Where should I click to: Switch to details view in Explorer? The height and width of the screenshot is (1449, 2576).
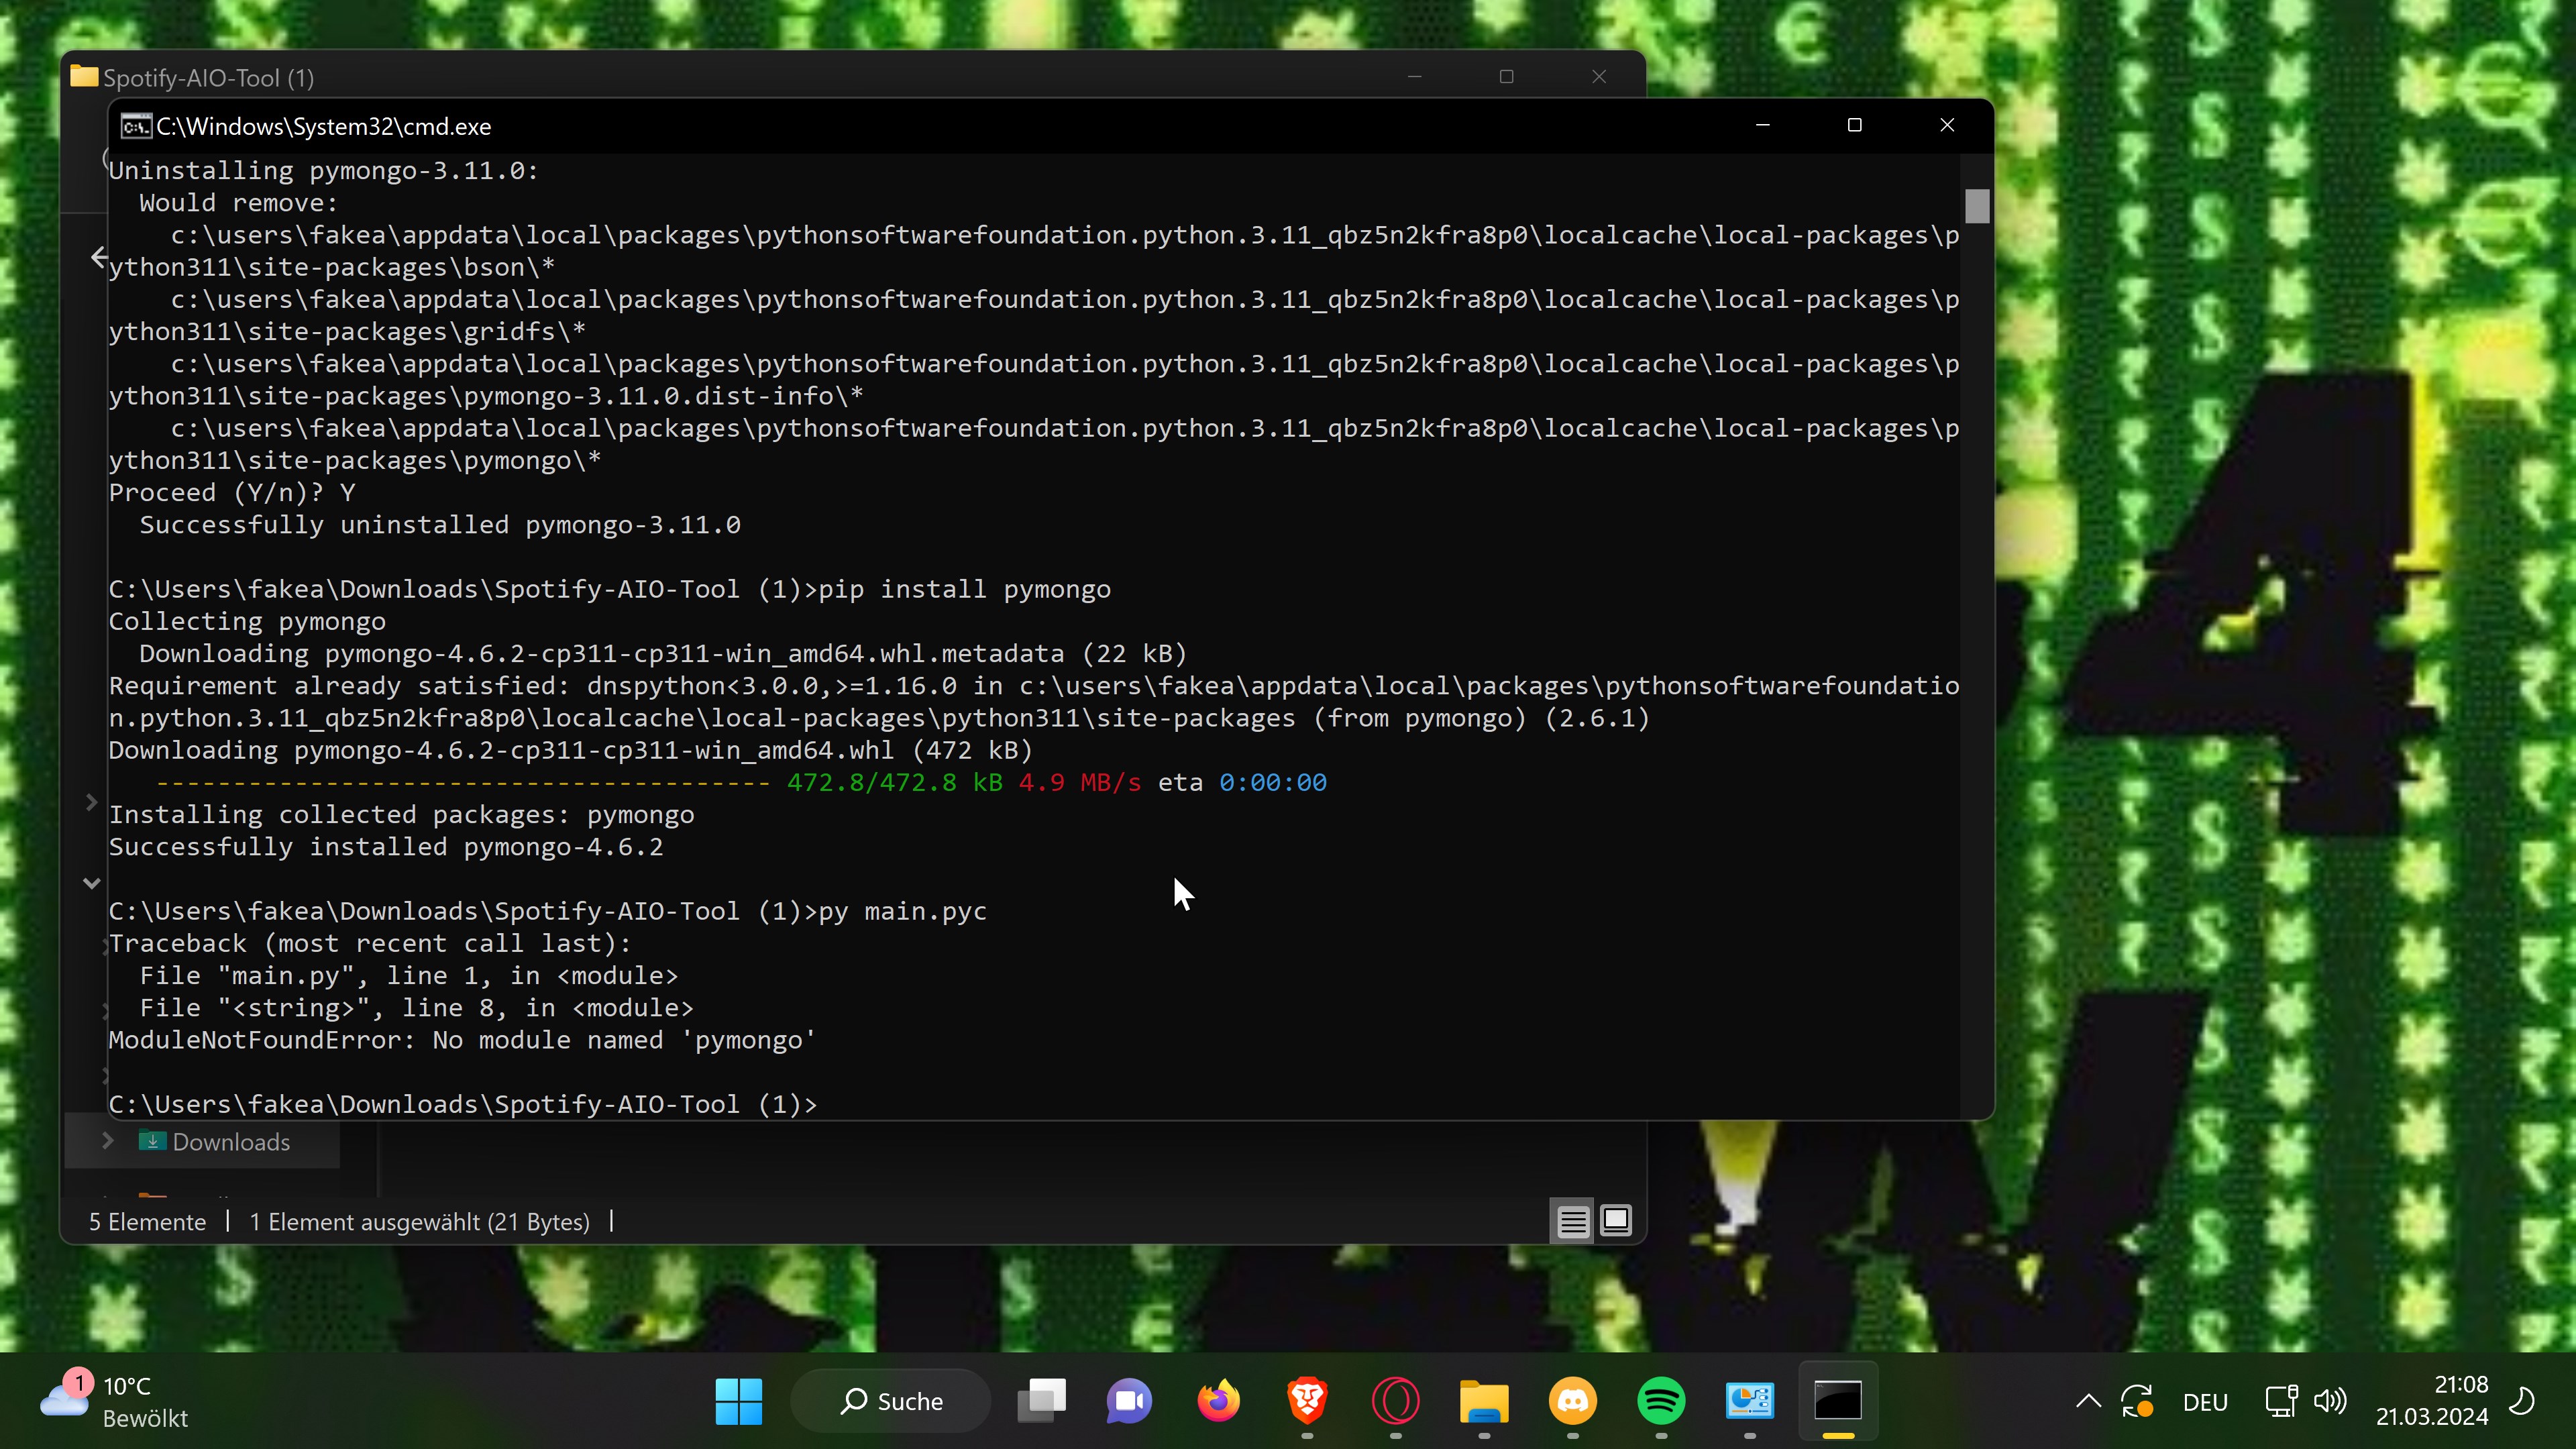1572,1221
